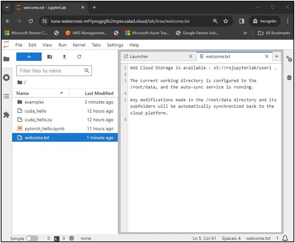Click the Incognito indicator button
The height and width of the screenshot is (243, 295).
pos(265,21)
